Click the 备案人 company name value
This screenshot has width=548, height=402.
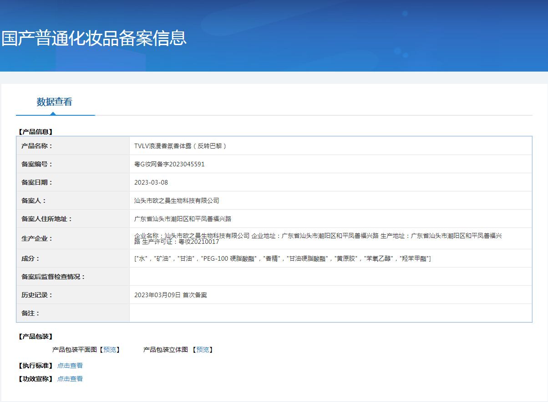click(x=177, y=201)
